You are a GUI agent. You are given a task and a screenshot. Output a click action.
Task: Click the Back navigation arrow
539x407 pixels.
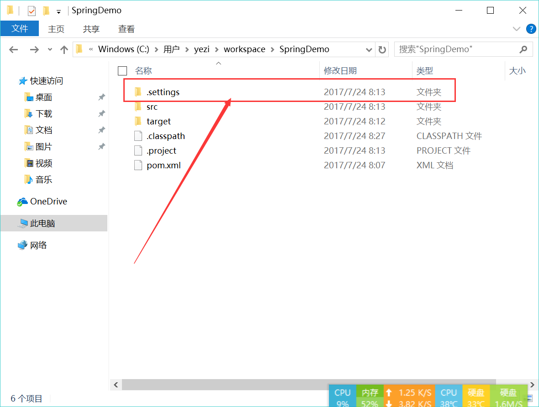[x=13, y=49]
